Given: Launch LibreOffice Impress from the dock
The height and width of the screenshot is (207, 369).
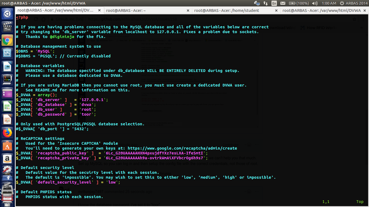Looking at the screenshot, I should pos(7,119).
